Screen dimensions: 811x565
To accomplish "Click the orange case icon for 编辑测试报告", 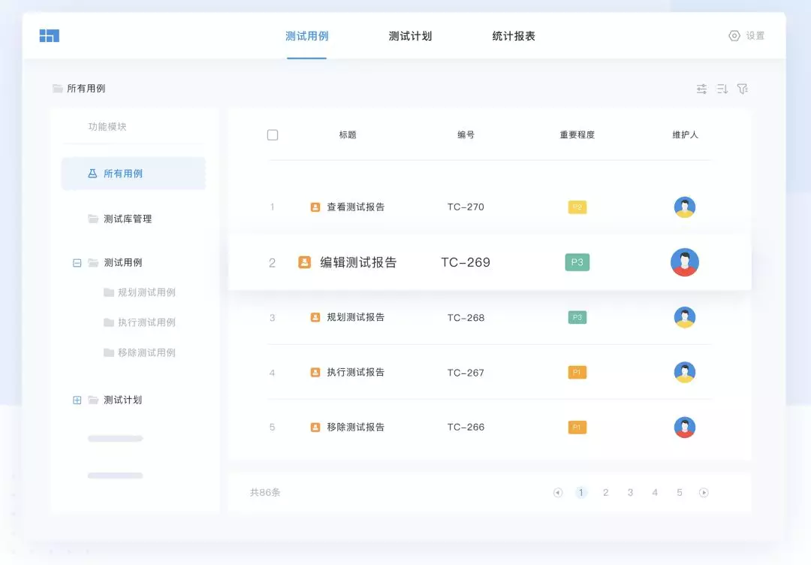I will point(305,262).
